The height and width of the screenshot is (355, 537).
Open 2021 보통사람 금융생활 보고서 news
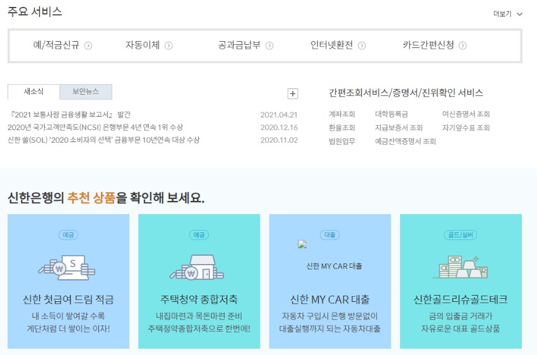69,114
